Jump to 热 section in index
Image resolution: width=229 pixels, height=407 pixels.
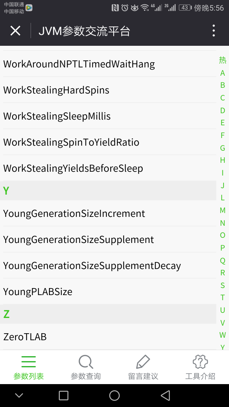coord(223,60)
